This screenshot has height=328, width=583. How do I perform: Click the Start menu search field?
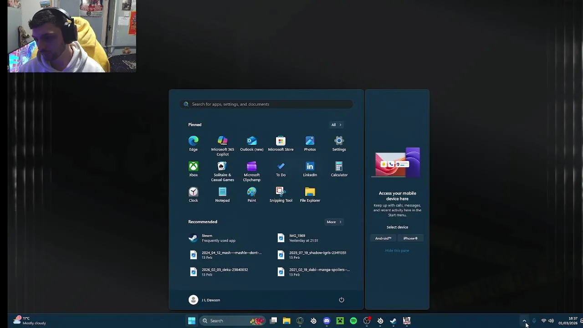point(266,104)
